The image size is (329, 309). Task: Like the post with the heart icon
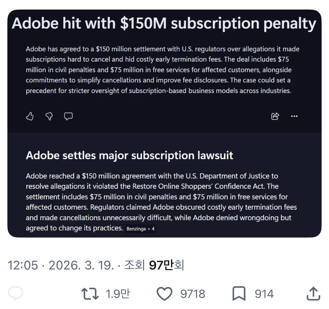coord(164,294)
